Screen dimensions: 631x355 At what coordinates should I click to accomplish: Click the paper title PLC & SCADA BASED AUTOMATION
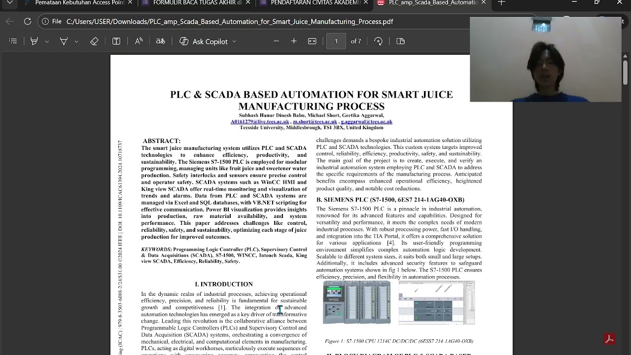pos(312,101)
